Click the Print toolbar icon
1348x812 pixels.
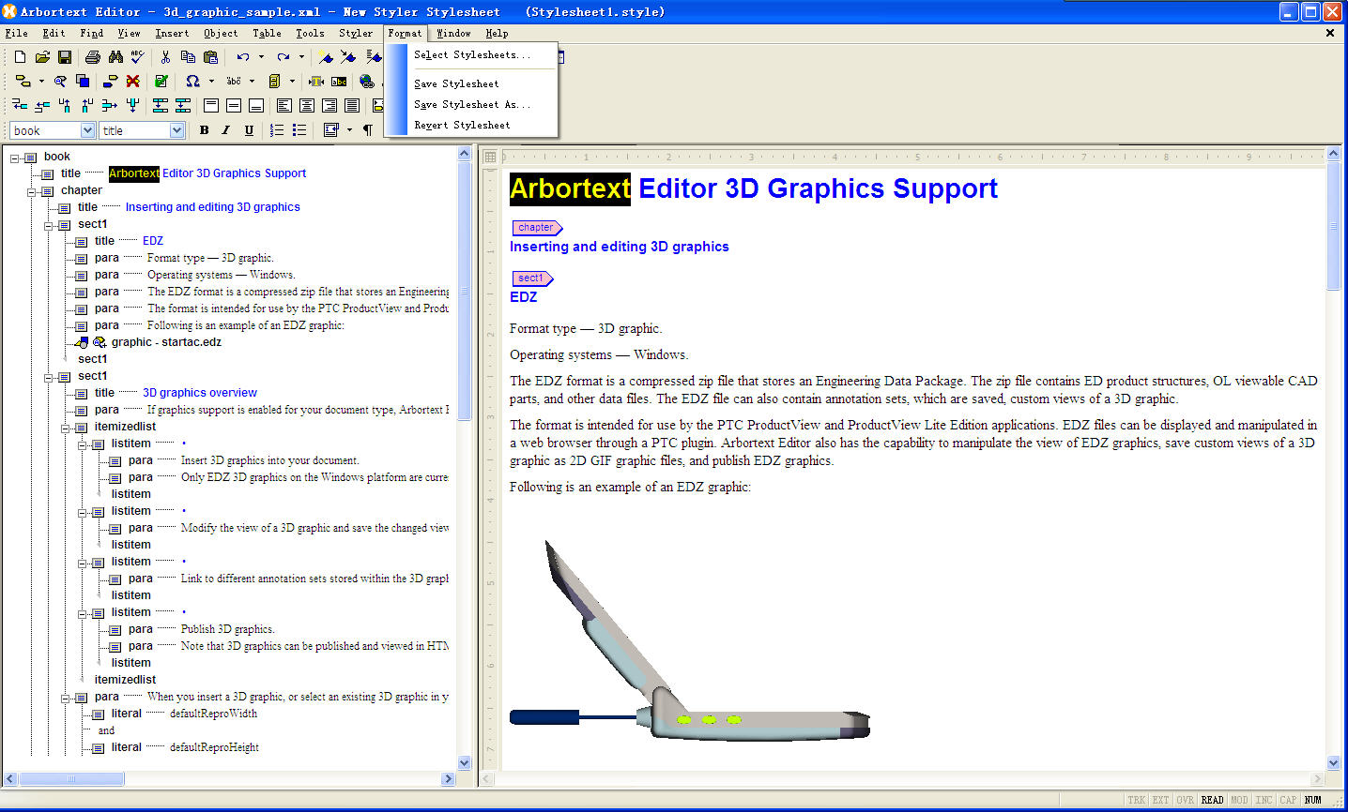pos(92,57)
